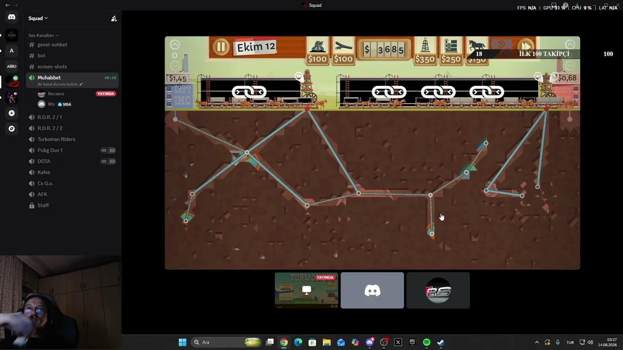
Task: Open Discord direct messages home icon
Action: [12, 17]
